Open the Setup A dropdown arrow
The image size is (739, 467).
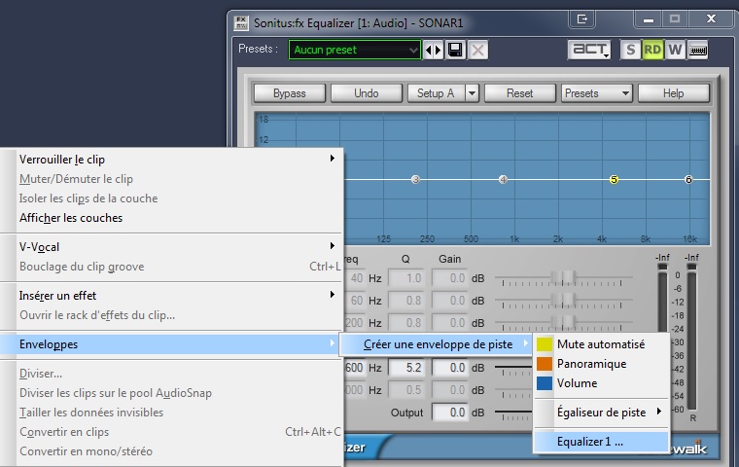(472, 93)
